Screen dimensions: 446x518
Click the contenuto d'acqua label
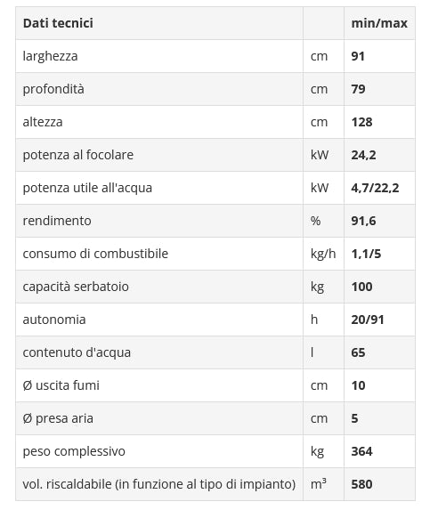77,352
